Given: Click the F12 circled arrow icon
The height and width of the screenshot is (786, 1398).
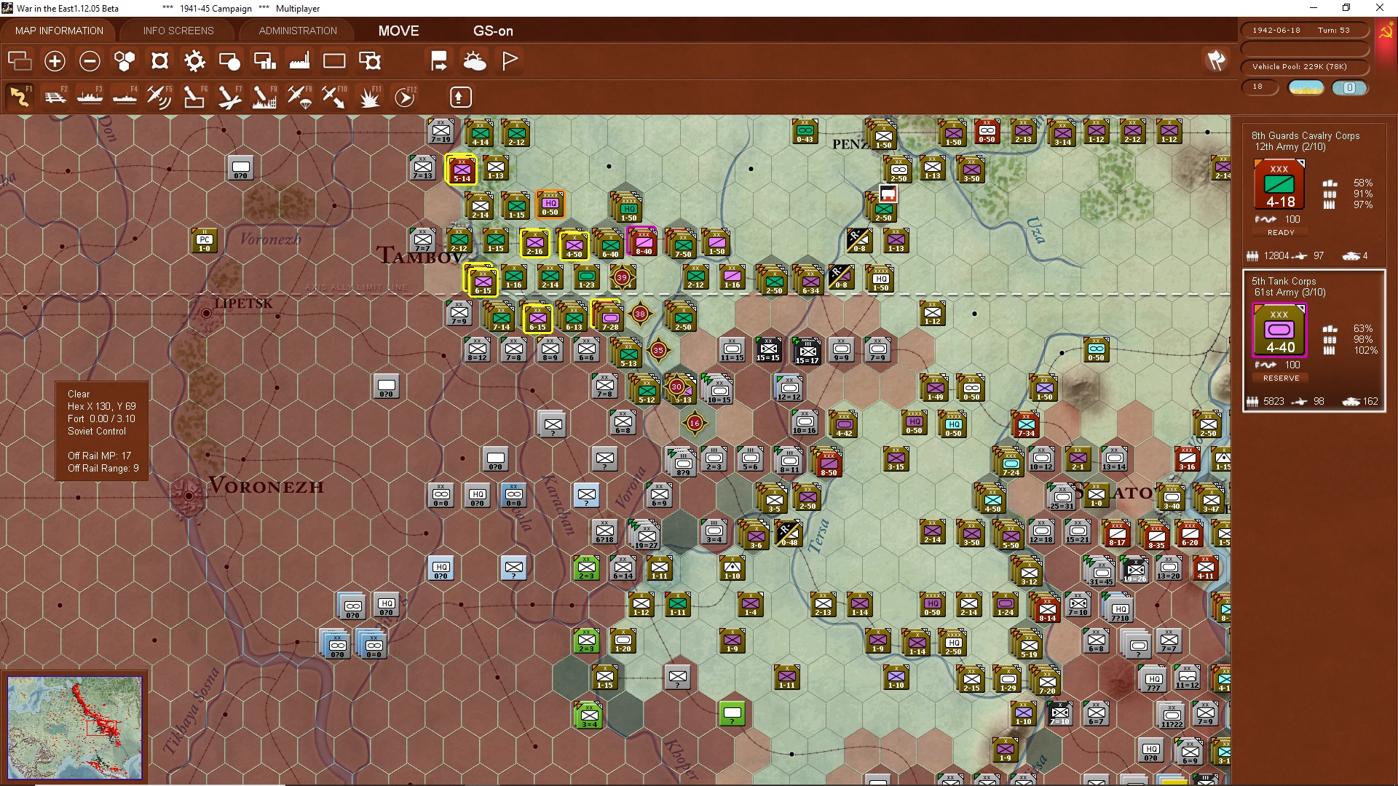Looking at the screenshot, I should point(405,97).
